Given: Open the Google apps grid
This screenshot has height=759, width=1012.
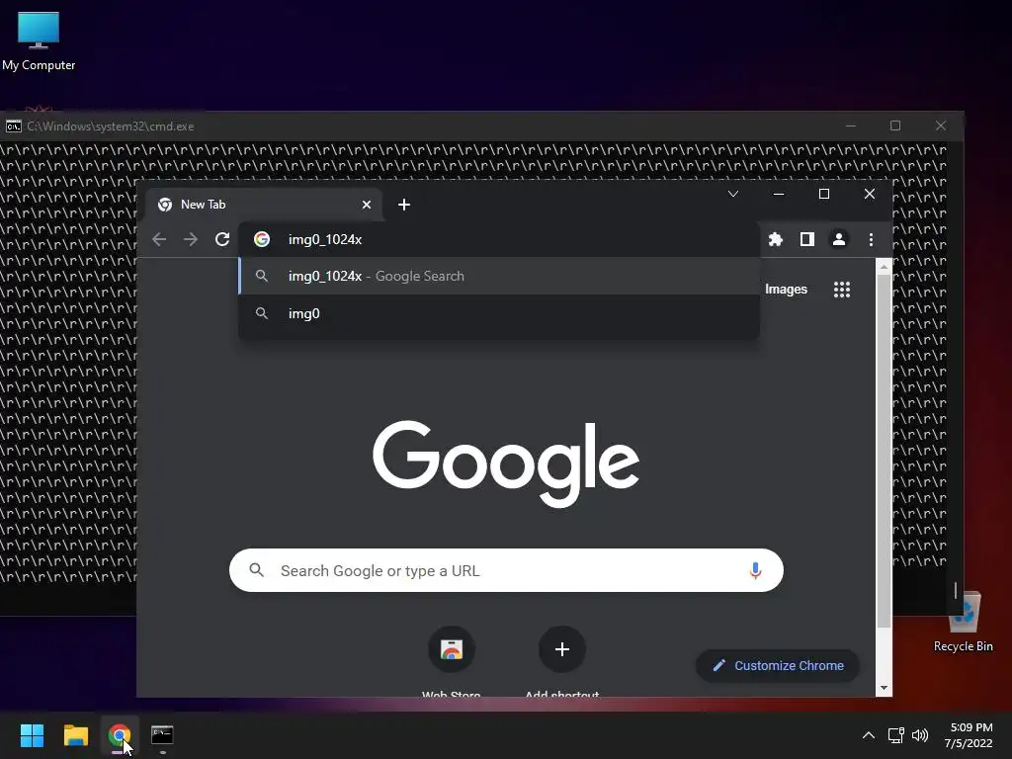Looking at the screenshot, I should click(x=842, y=290).
